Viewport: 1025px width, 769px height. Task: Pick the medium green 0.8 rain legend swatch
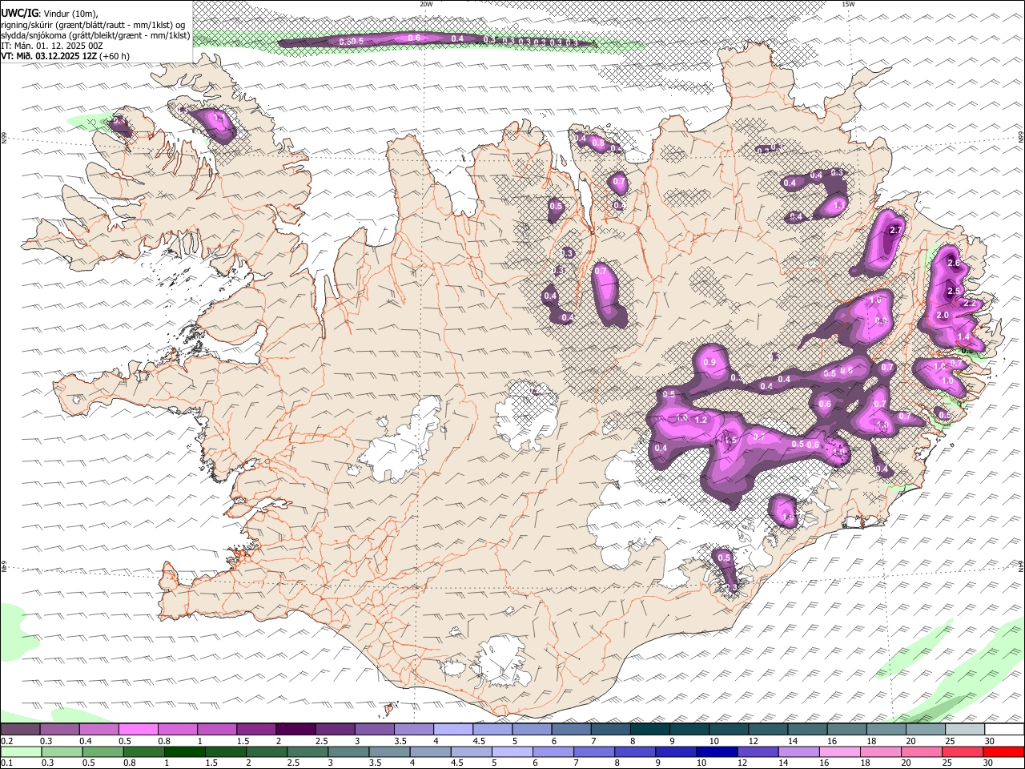click(x=143, y=751)
